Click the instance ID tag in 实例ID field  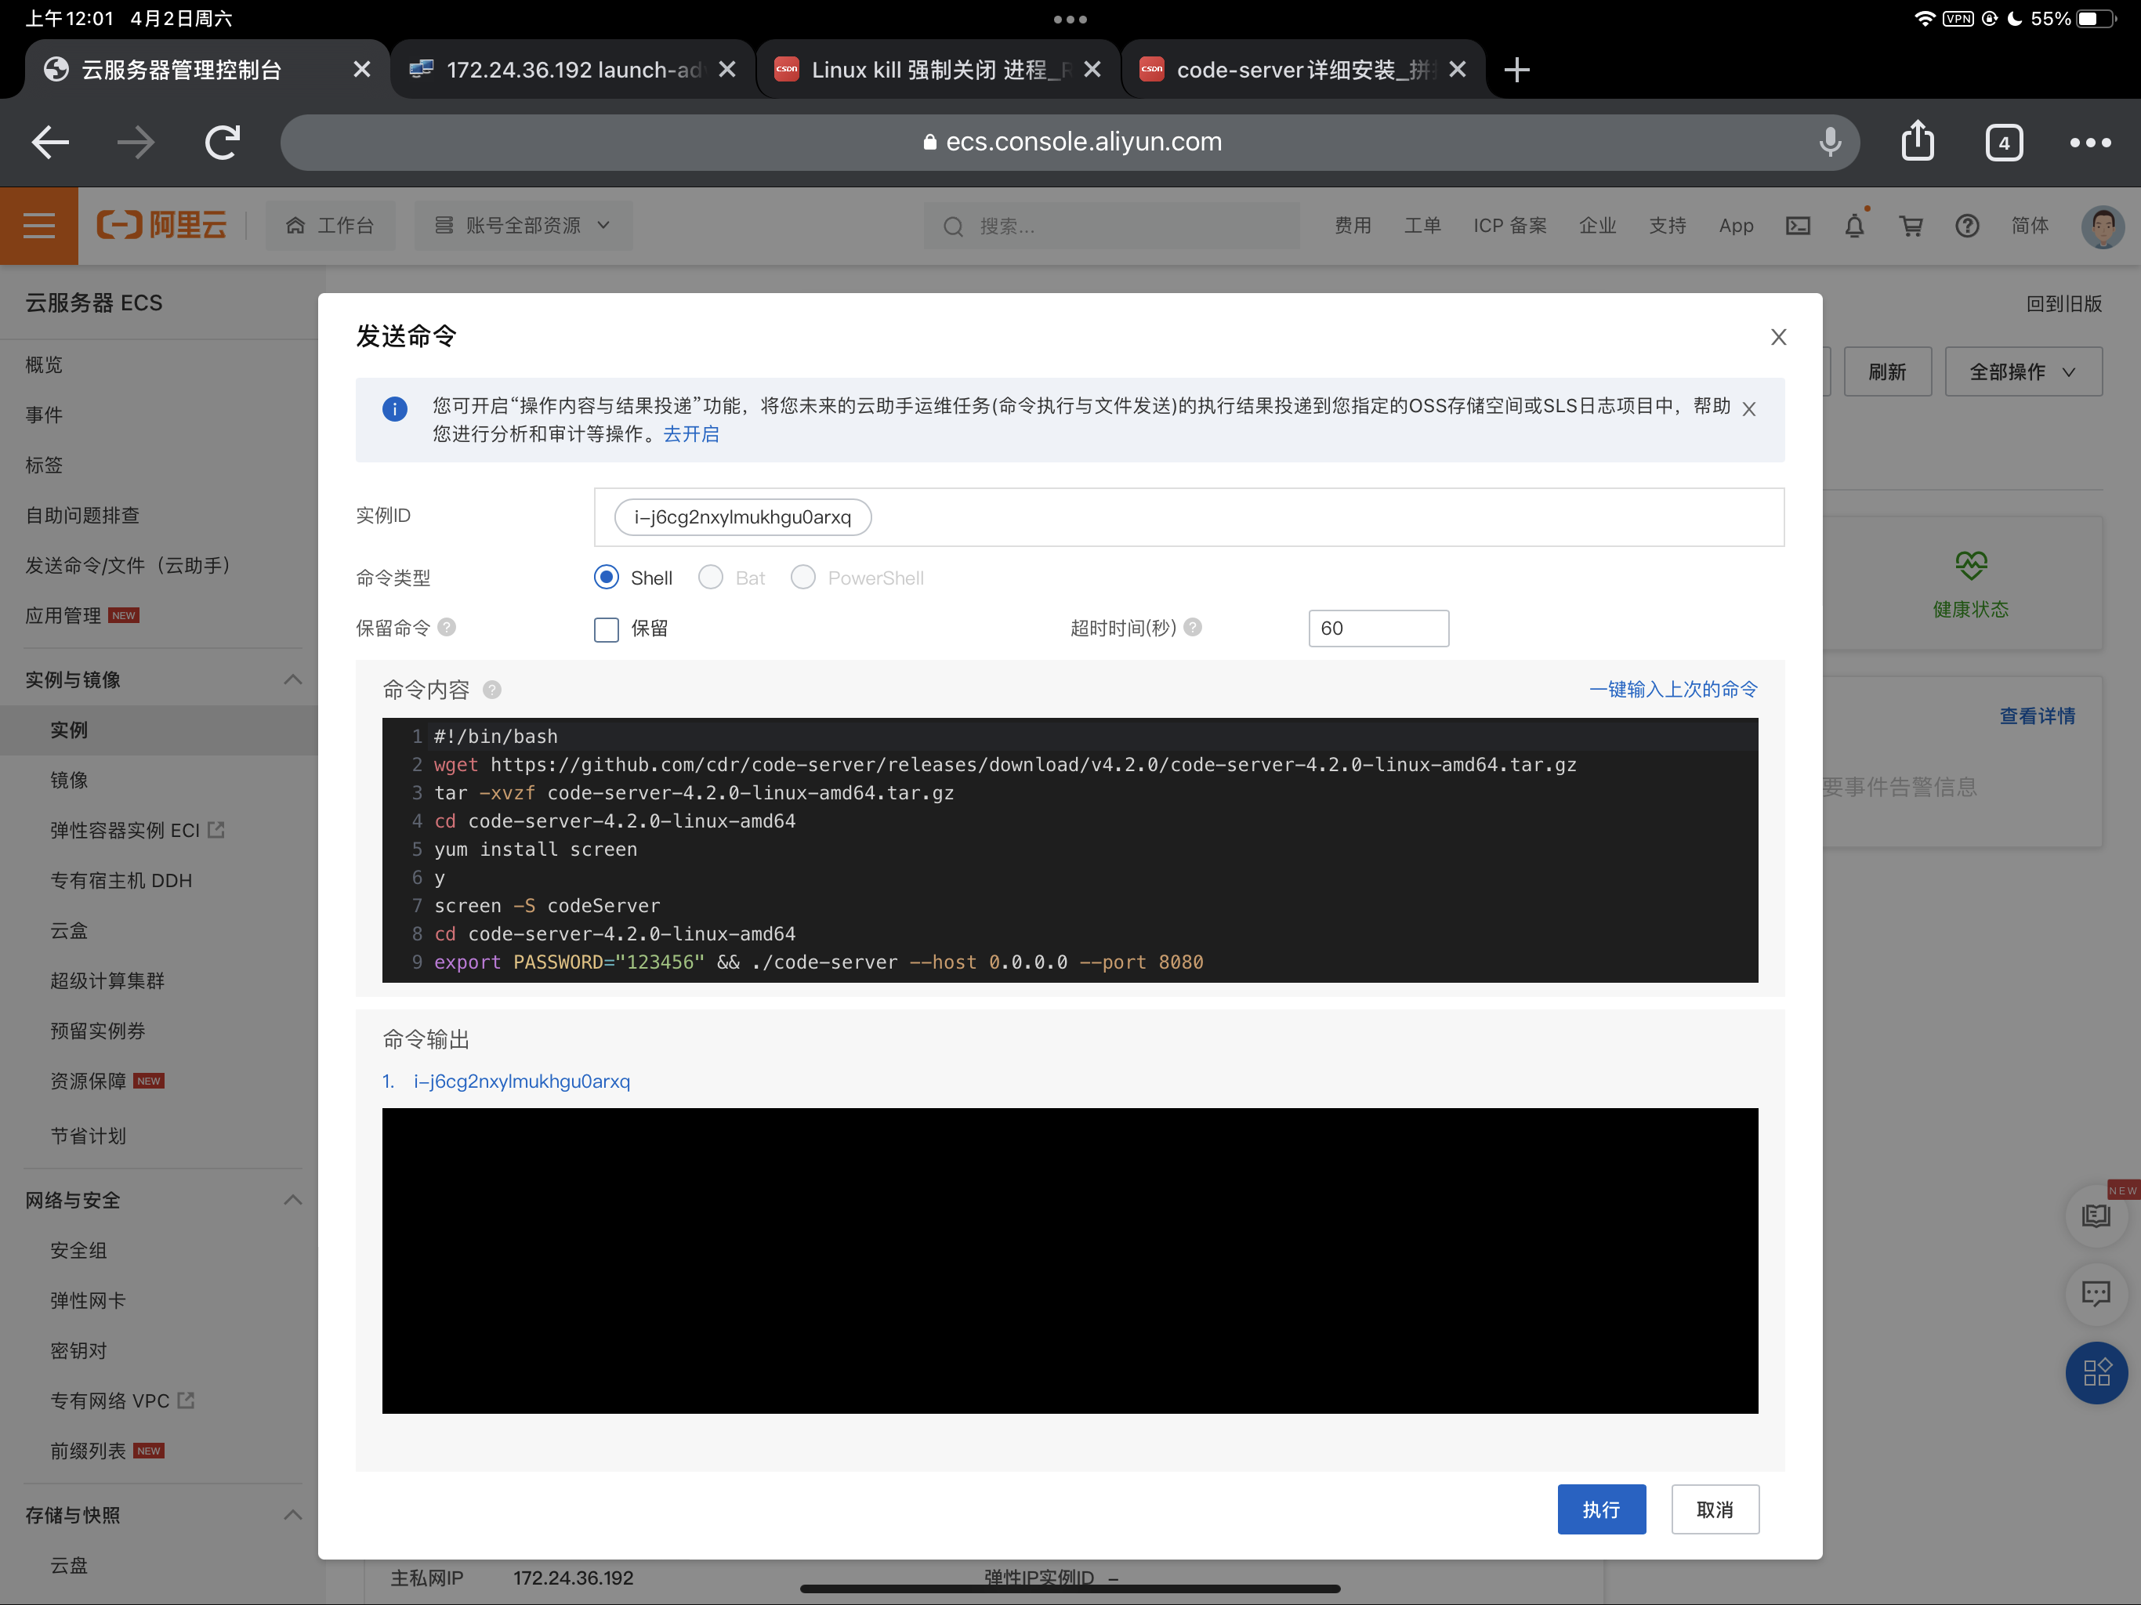(742, 517)
